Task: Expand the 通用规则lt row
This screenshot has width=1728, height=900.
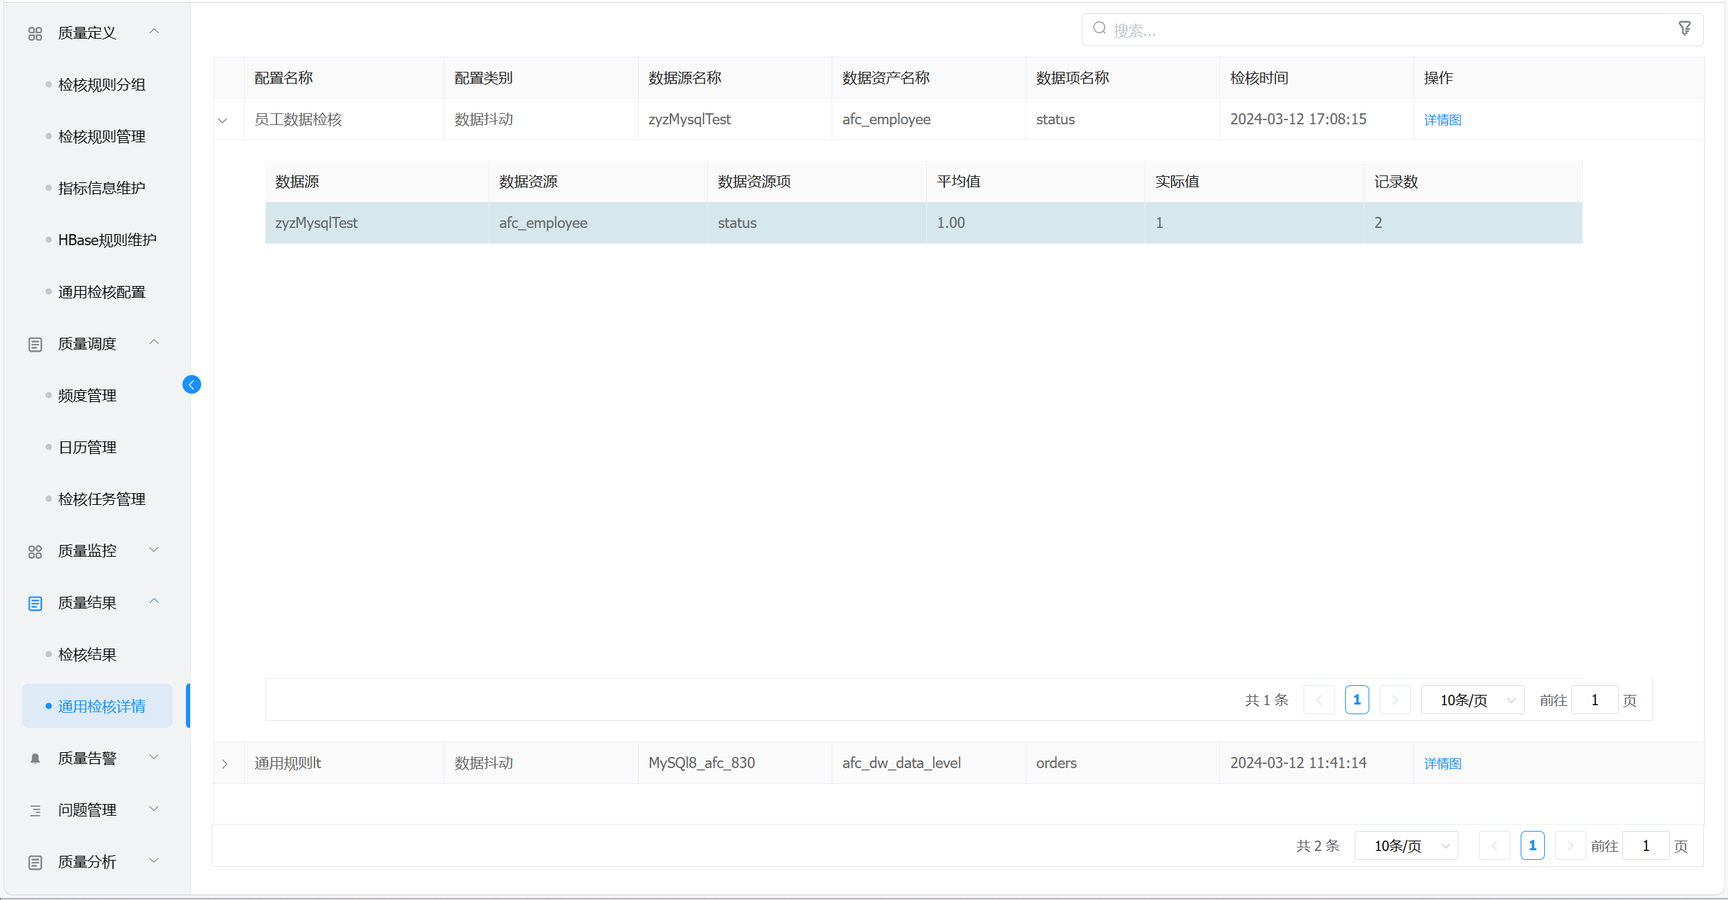Action: click(x=225, y=764)
